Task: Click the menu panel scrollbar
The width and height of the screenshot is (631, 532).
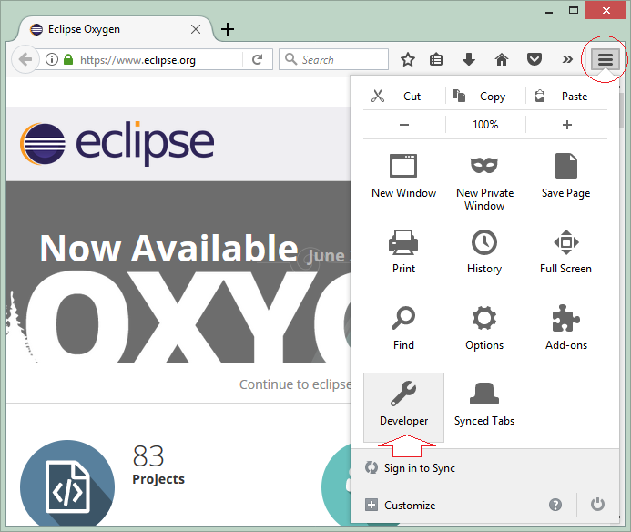Action: tap(622, 111)
